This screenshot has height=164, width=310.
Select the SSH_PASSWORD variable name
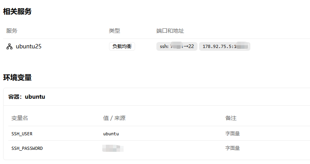point(27,148)
